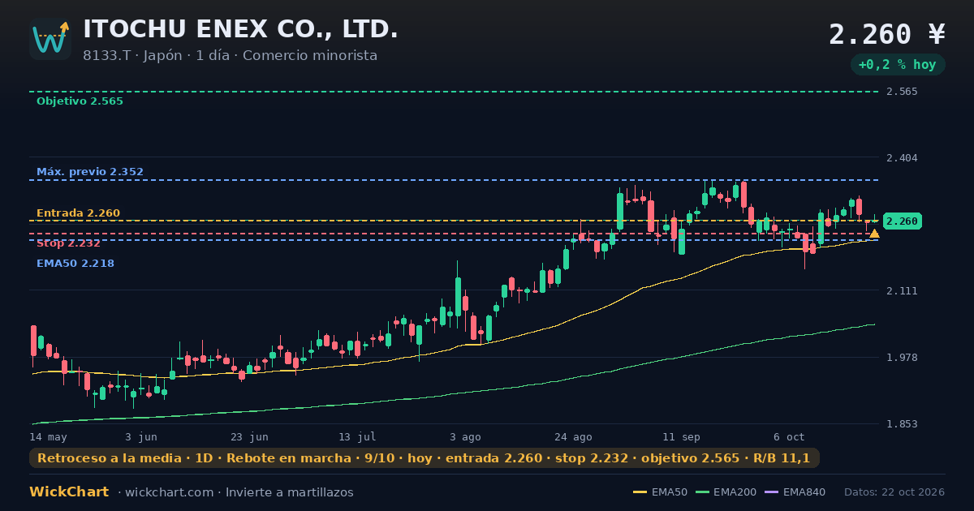The height and width of the screenshot is (511, 974).
Task: Click the '14 may' date label
Action: click(49, 436)
